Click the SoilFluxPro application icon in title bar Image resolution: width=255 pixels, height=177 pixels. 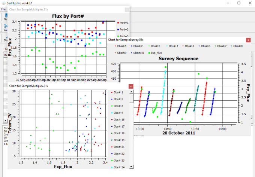tap(3, 3)
